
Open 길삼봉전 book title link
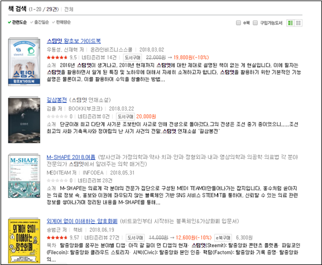point(57,100)
